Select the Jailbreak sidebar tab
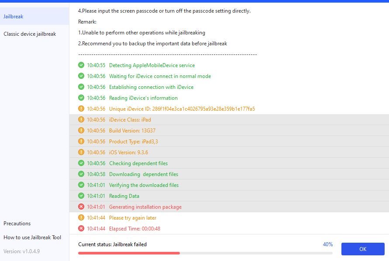Viewport: 389px width, 261px height. 14,17
